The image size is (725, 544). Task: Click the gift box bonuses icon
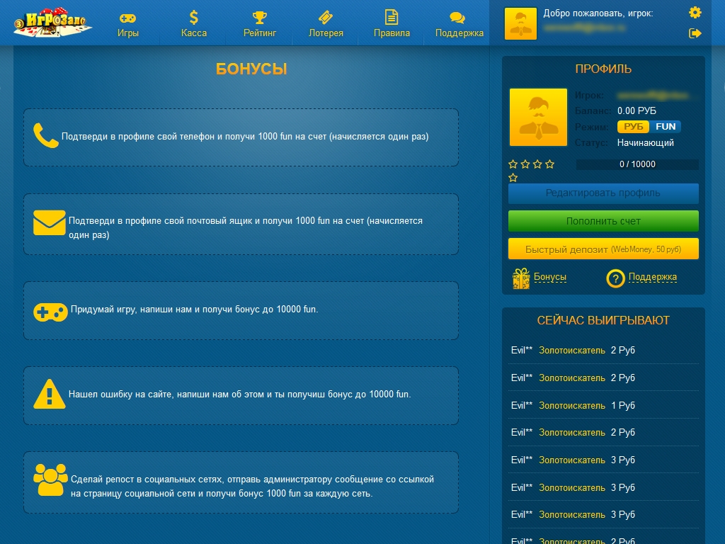[x=521, y=278]
